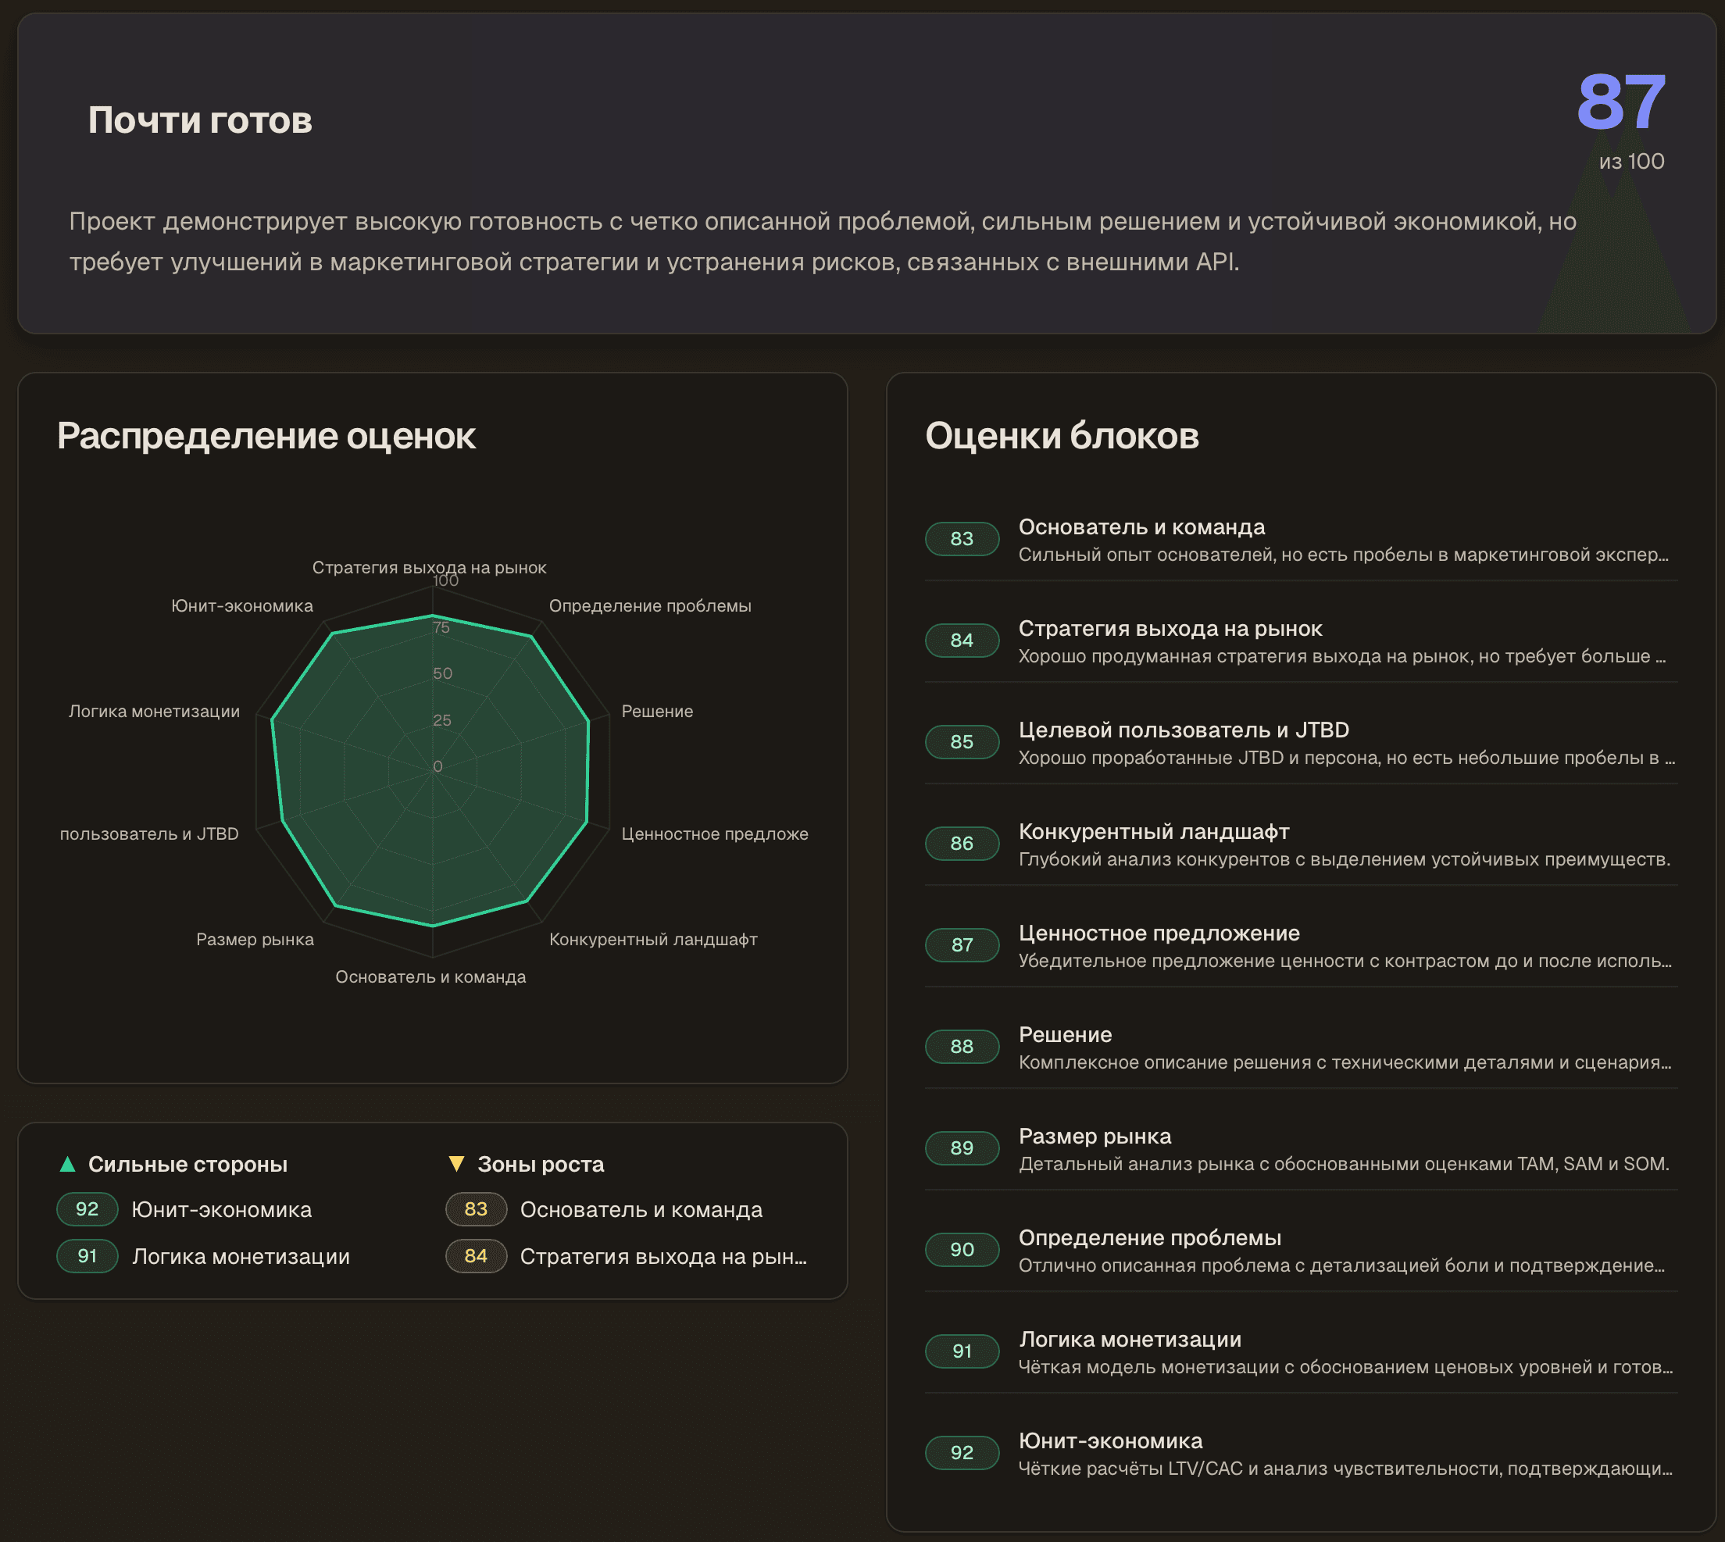Click the 89 score badge for Размер рынка

(x=962, y=1148)
